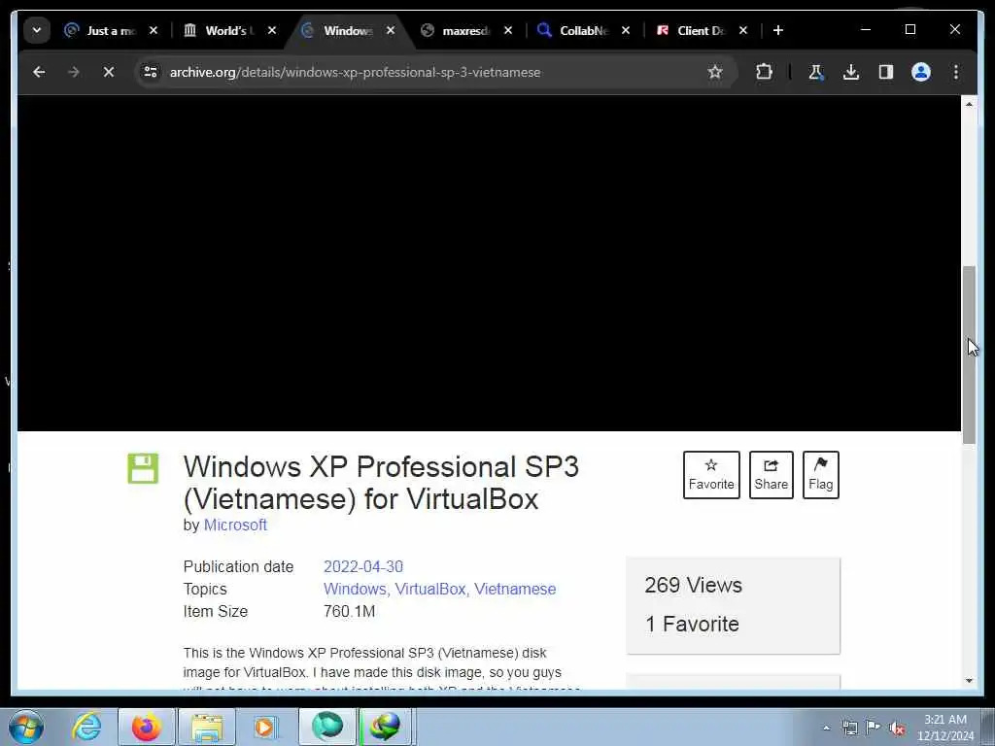Switch to the maxresdefault tab
This screenshot has height=746, width=995.
click(x=465, y=30)
